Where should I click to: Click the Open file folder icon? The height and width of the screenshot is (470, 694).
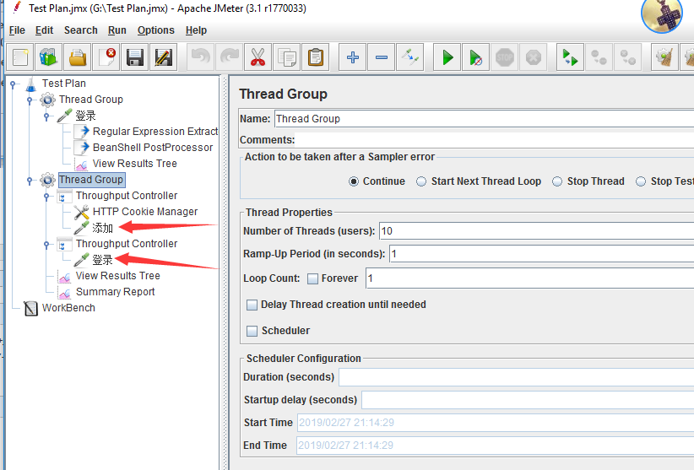click(78, 57)
